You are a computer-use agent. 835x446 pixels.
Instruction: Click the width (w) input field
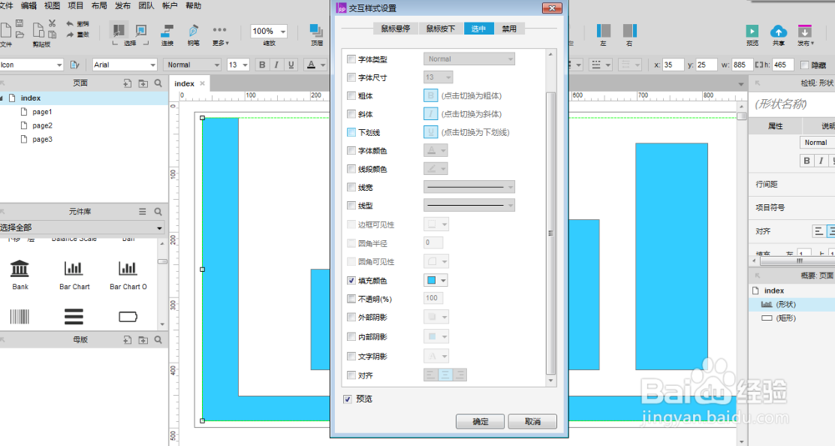pyautogui.click(x=741, y=65)
